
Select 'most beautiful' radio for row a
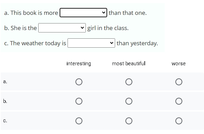[x=129, y=82]
